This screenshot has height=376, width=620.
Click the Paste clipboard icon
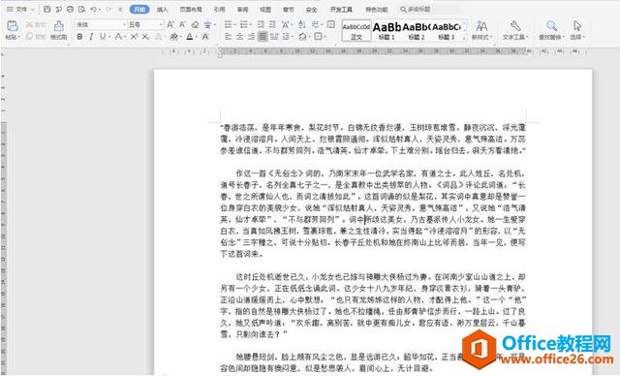pyautogui.click(x=13, y=26)
